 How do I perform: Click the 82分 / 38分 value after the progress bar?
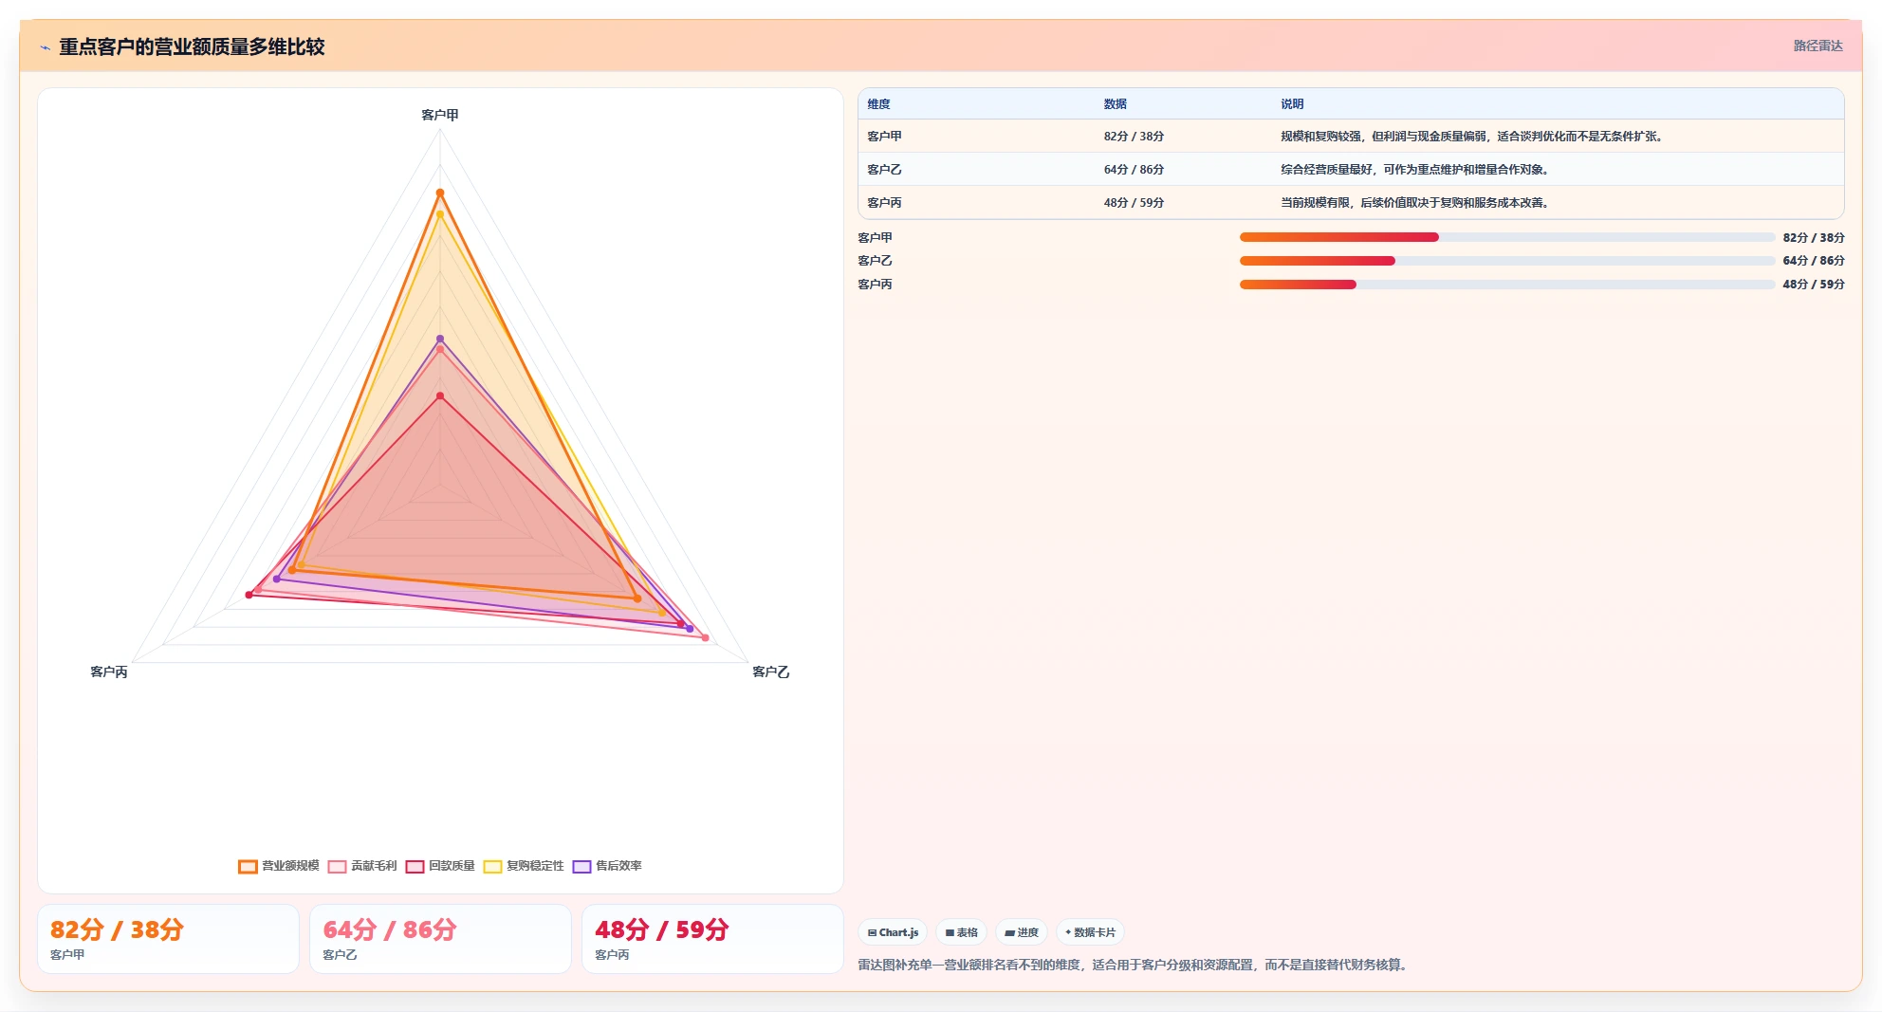click(x=1814, y=238)
